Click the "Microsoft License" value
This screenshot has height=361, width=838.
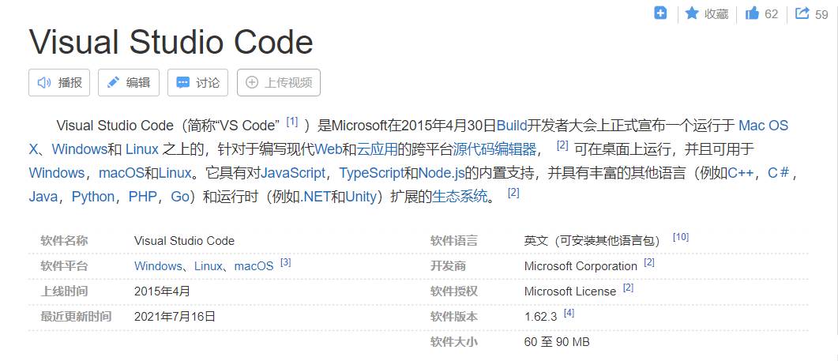570,291
